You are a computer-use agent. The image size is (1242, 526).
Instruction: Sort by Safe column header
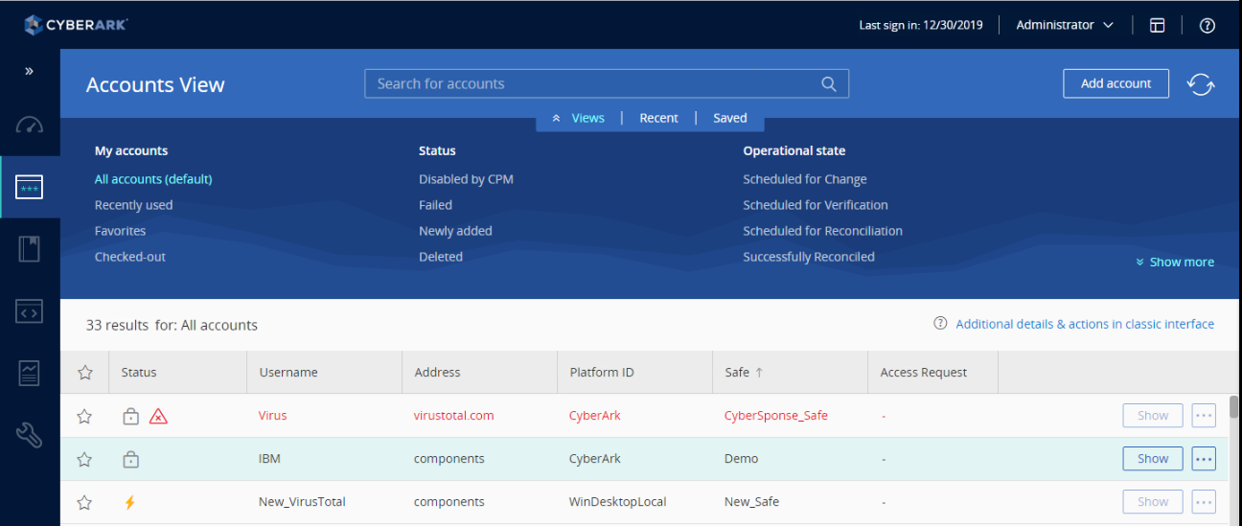790,372
